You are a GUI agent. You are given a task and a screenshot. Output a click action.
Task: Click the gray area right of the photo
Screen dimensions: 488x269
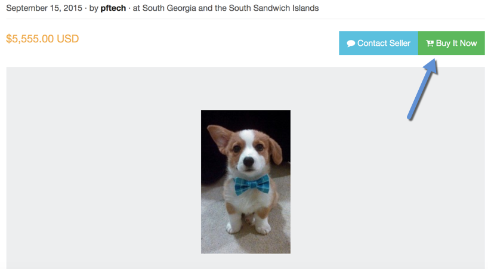pyautogui.click(x=388, y=179)
